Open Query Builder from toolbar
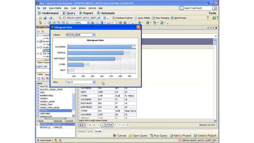Screen dimensions: 254x143 coord(142,18)
